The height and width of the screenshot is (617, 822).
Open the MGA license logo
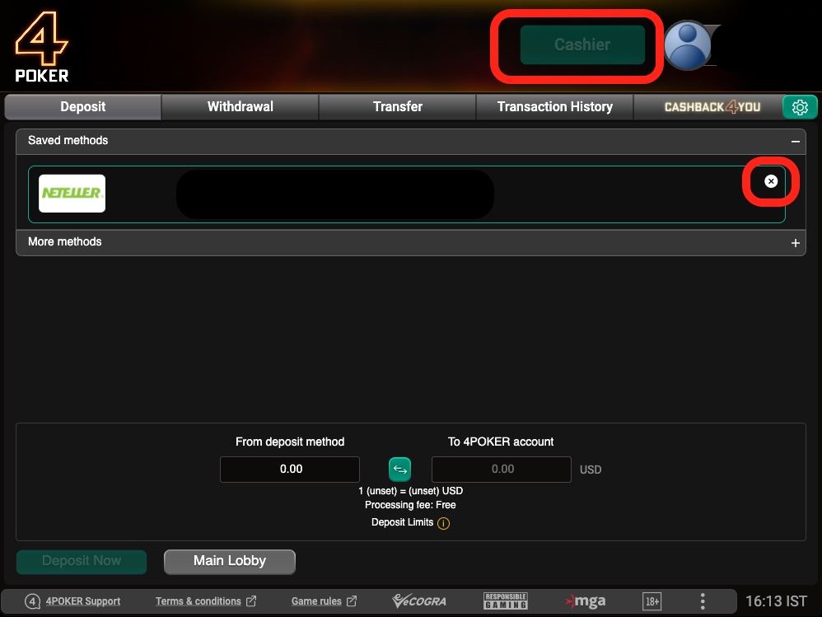(586, 601)
